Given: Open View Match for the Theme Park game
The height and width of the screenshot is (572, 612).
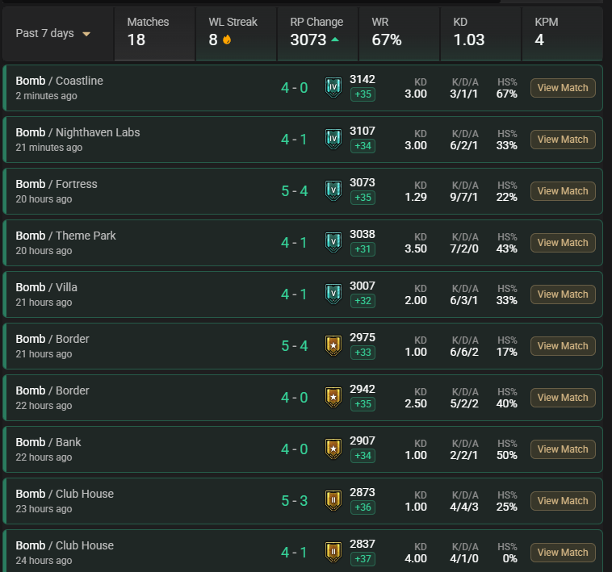Looking at the screenshot, I should coord(563,243).
